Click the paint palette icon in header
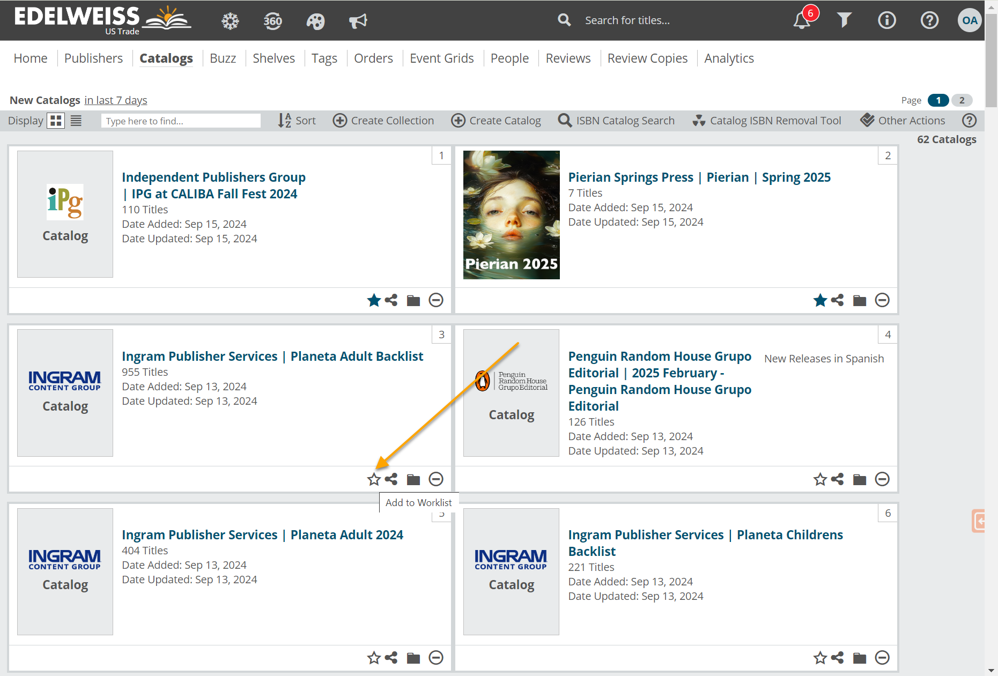998x676 pixels. coord(315,21)
